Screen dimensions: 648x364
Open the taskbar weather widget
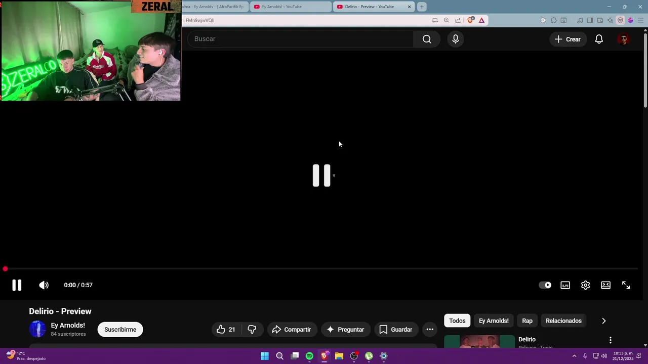(26, 356)
